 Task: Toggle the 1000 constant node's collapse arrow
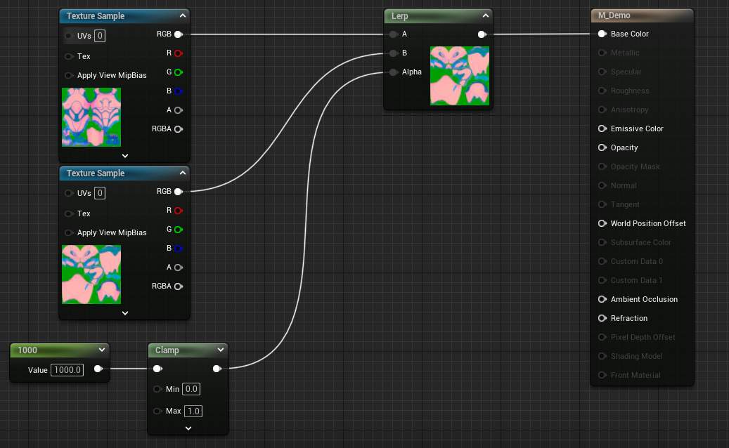tap(102, 350)
